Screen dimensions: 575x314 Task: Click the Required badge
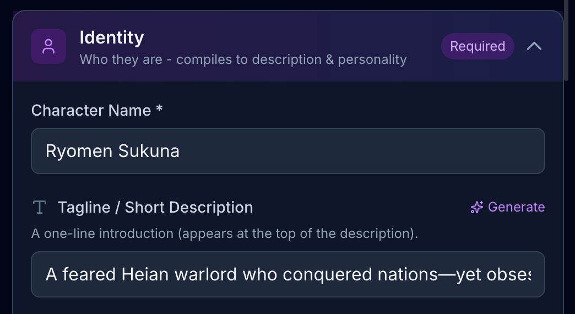click(x=477, y=46)
